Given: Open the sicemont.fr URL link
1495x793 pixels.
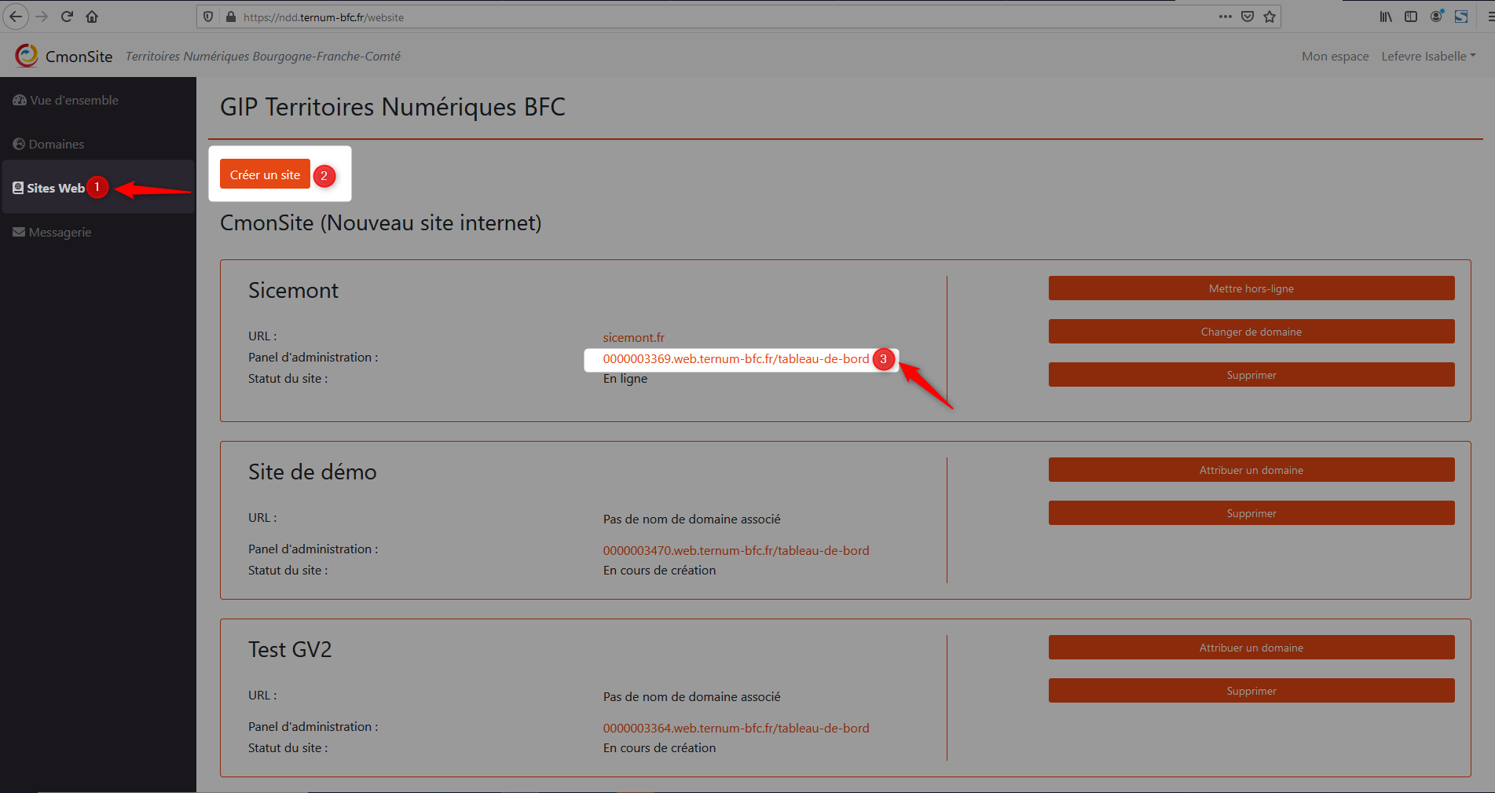Looking at the screenshot, I should pyautogui.click(x=633, y=337).
